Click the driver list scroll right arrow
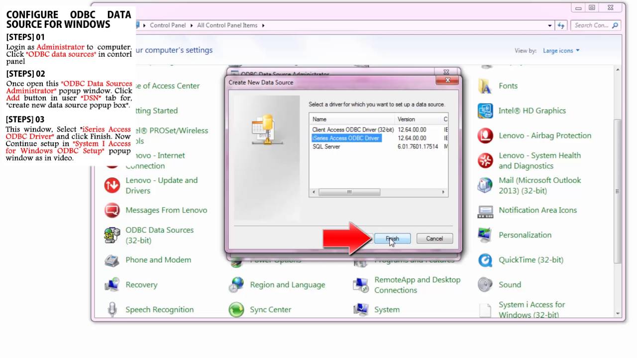Viewport: 637px width, 358px height. [x=443, y=192]
